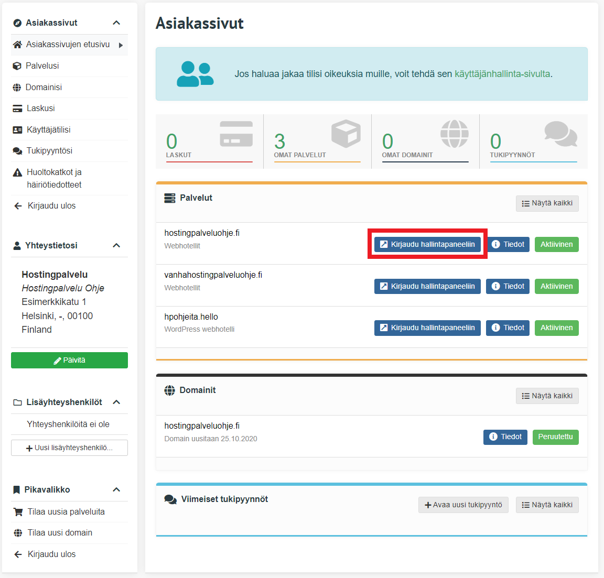Click the globe icon beside Domainit heading
This screenshot has width=604, height=578.
coord(170,390)
